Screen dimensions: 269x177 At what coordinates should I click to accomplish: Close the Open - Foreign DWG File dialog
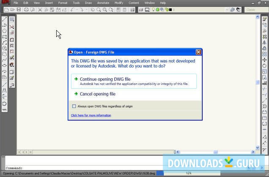pos(198,52)
